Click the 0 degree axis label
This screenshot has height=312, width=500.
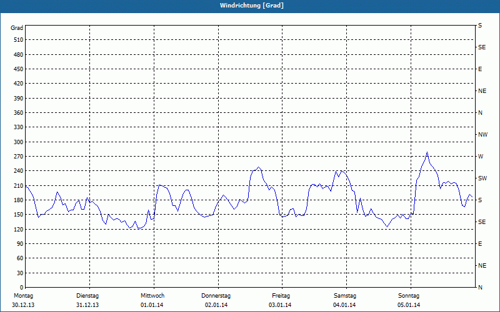pos(21,288)
